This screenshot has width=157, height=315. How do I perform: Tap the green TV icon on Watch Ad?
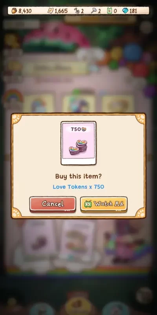88,204
